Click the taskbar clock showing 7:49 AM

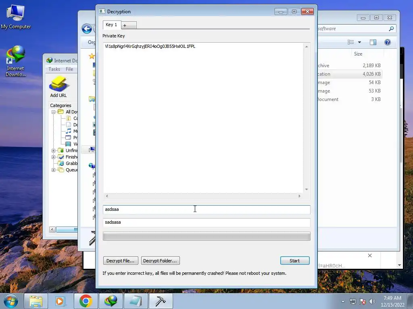pos(392,301)
